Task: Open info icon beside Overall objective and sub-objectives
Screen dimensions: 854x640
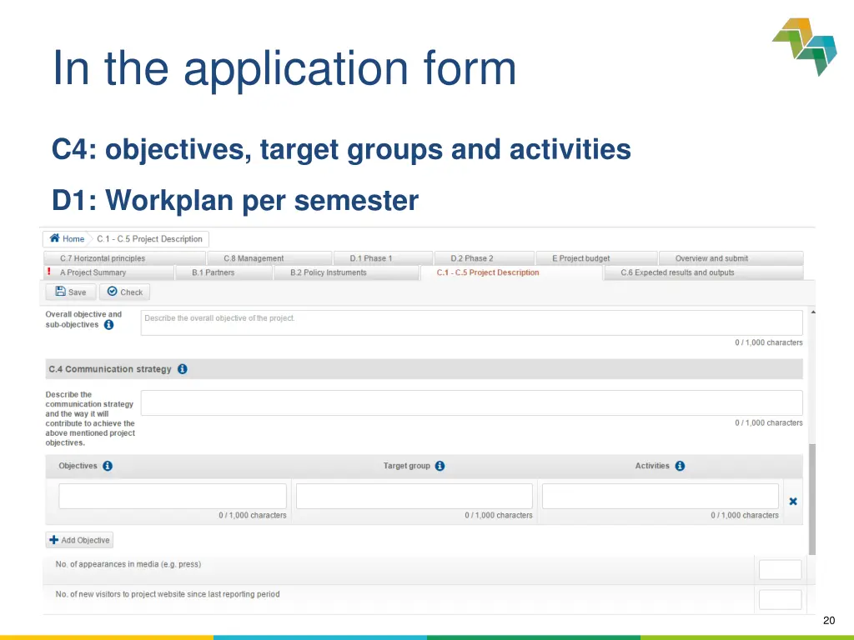Action: pyautogui.click(x=109, y=325)
